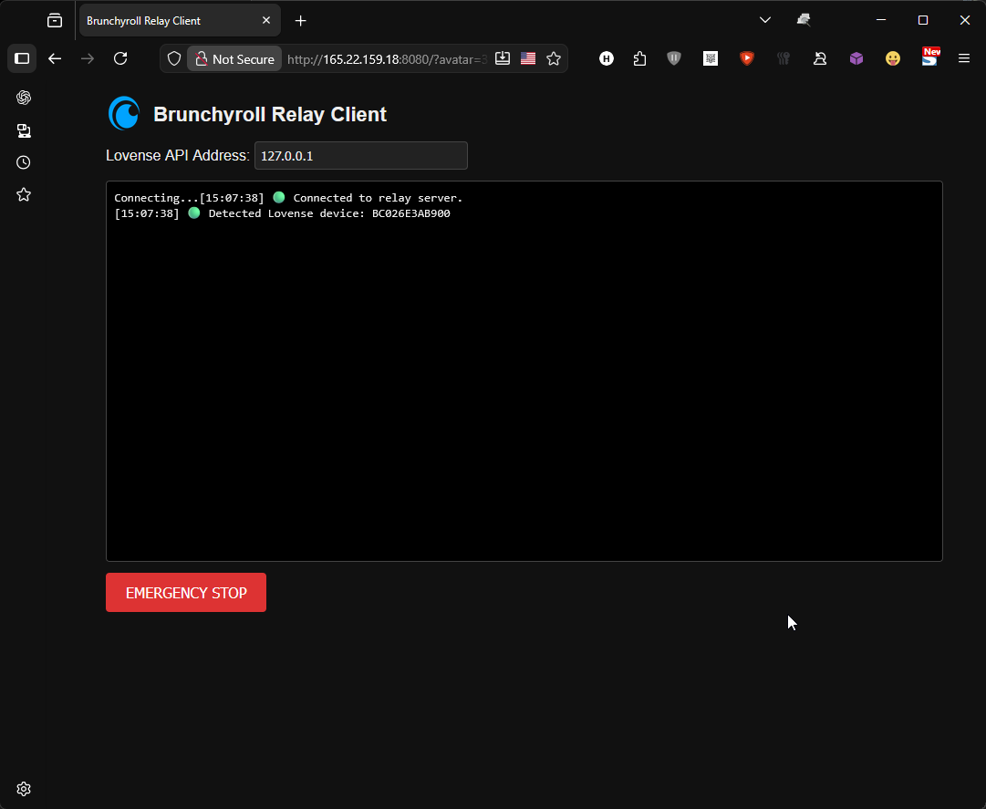This screenshot has height=809, width=986.
Task: Open the synced tabs sidebar icon
Action: pos(24,130)
